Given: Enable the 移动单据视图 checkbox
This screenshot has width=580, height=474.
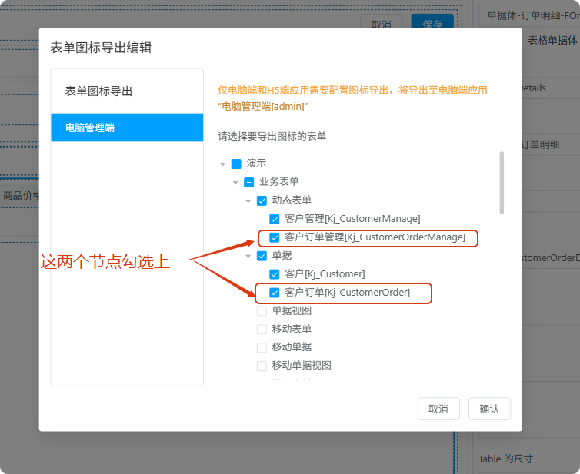Looking at the screenshot, I should click(262, 366).
